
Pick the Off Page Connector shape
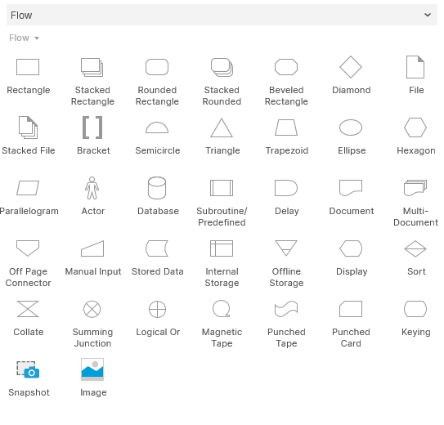tap(28, 248)
